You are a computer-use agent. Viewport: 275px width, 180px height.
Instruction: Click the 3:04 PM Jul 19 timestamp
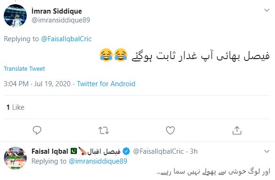pos(37,84)
